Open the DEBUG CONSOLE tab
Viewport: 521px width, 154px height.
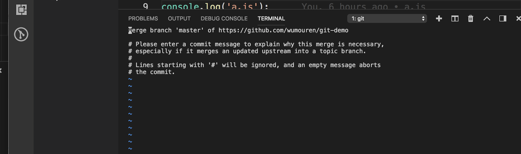coord(224,19)
